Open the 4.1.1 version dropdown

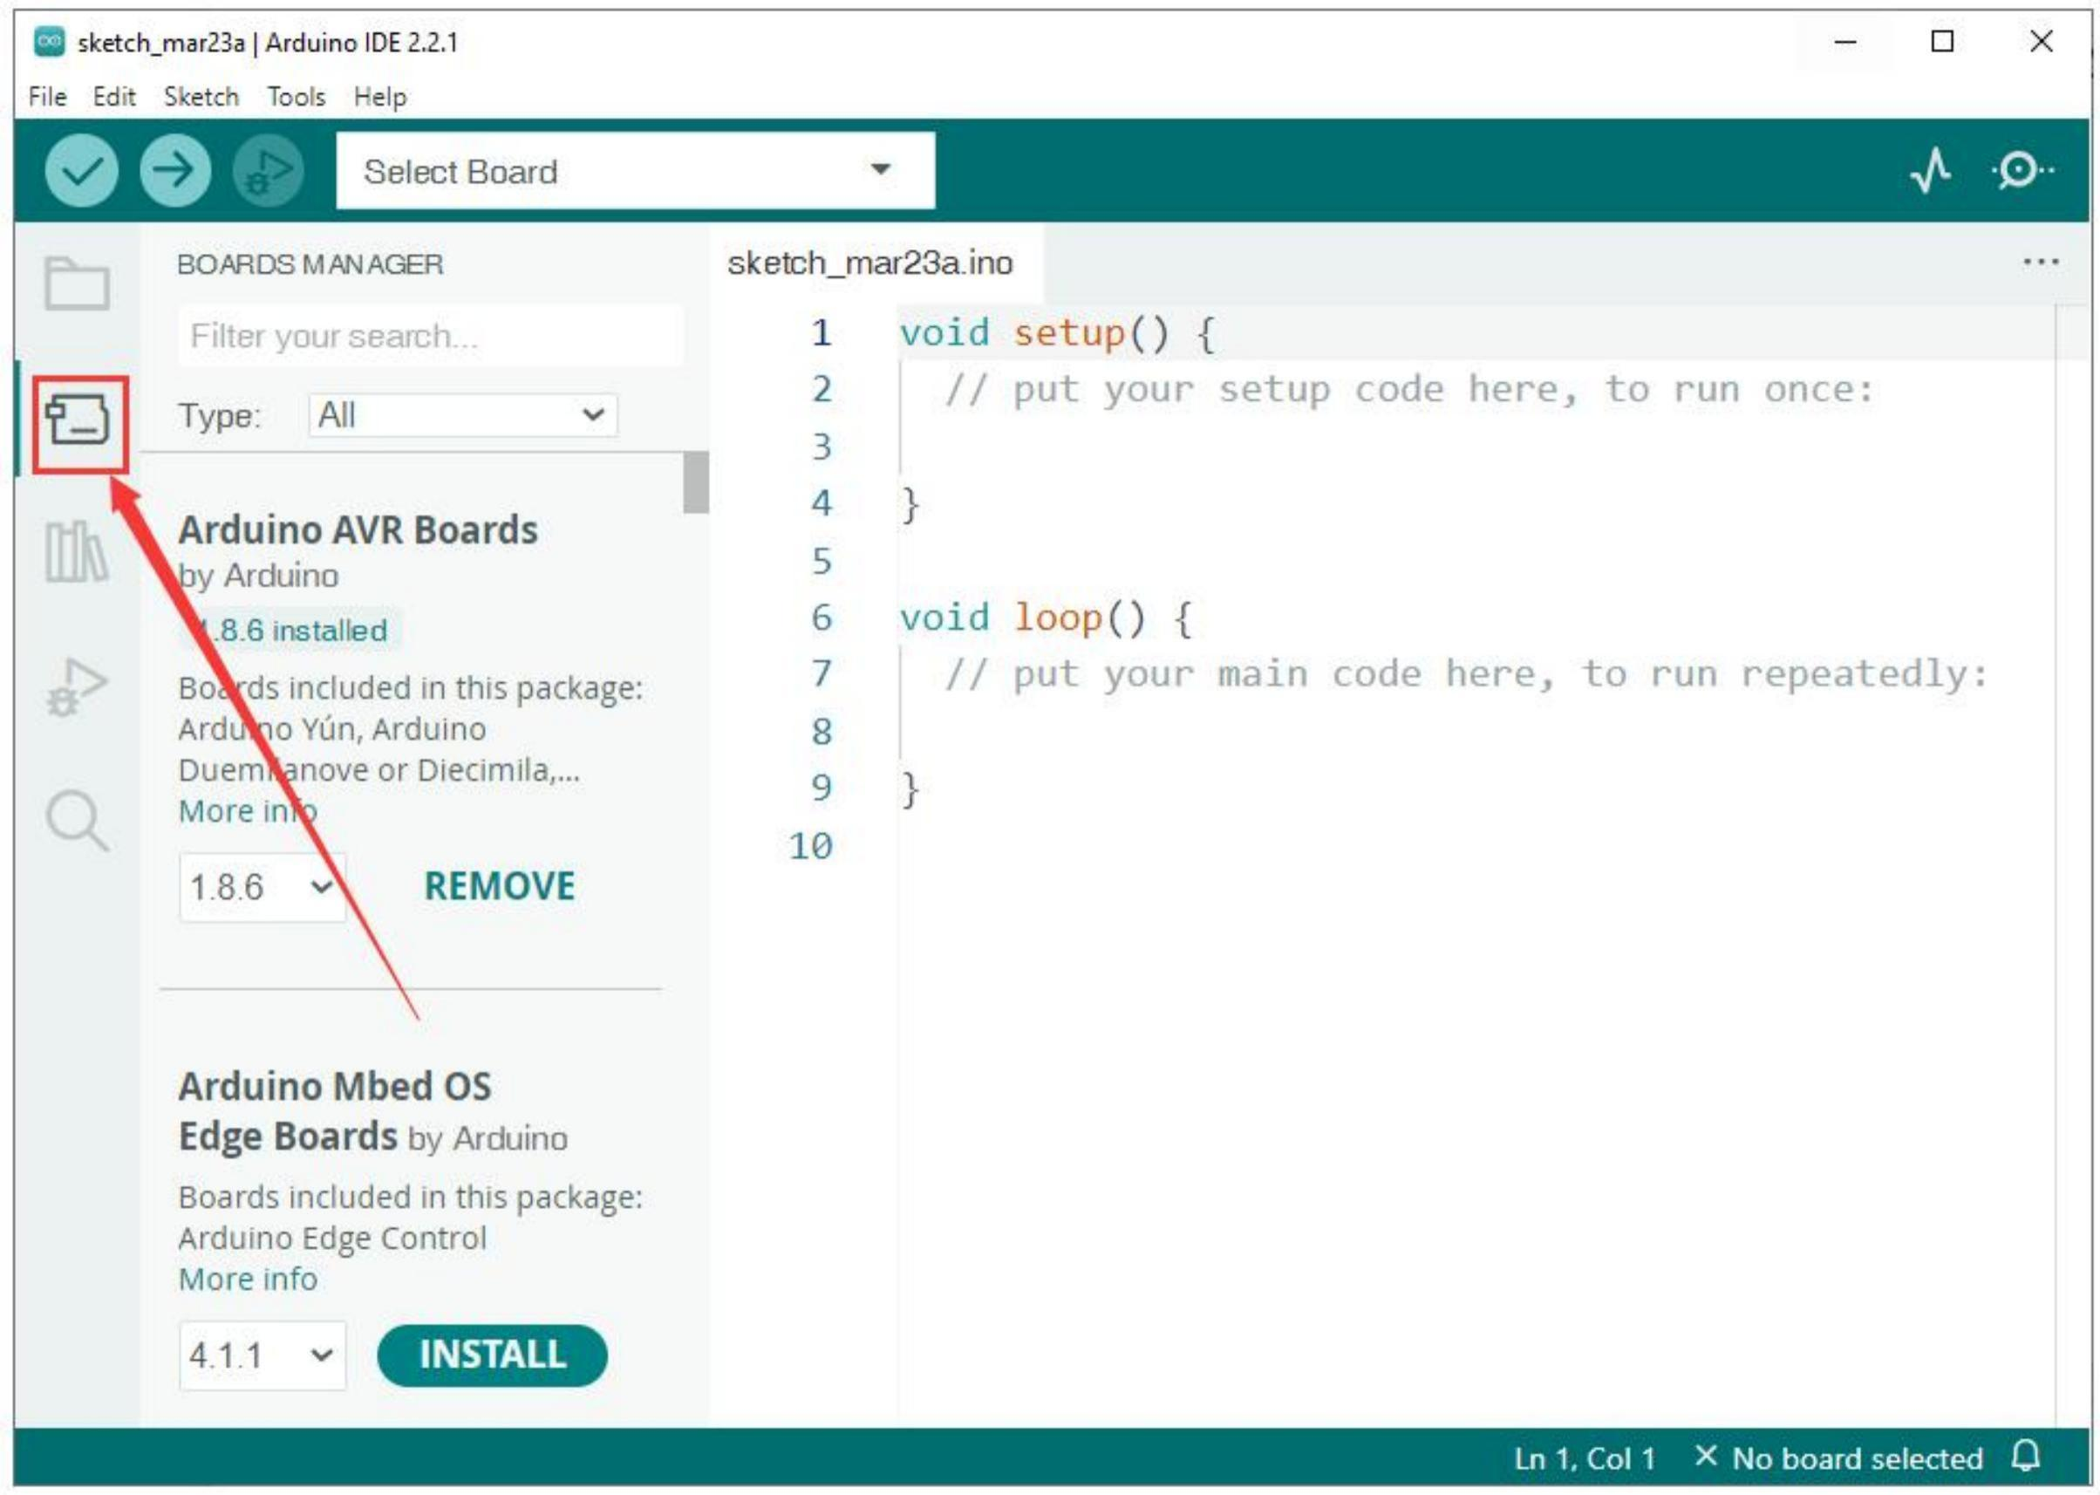point(262,1355)
